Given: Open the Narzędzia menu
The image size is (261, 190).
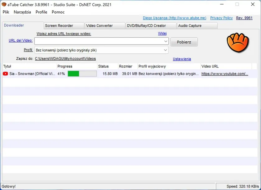Looking at the screenshot, I should tap(22, 12).
